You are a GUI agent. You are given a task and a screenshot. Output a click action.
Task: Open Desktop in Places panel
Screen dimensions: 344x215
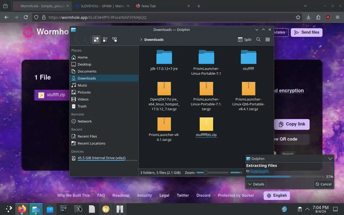coord(104,64)
